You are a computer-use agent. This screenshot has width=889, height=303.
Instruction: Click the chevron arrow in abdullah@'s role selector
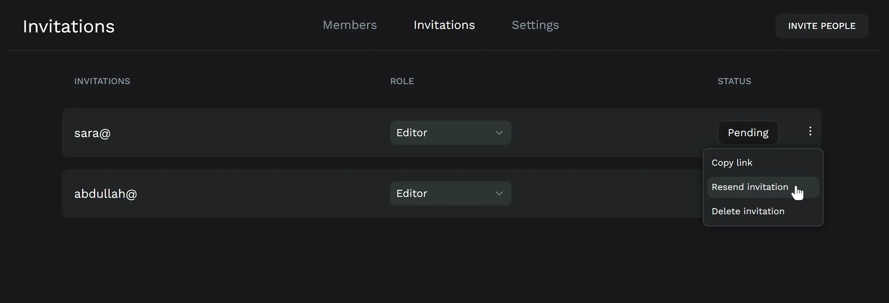(x=499, y=194)
